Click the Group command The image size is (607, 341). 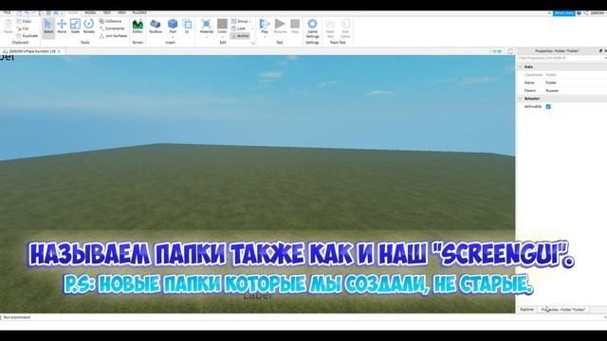(x=240, y=21)
